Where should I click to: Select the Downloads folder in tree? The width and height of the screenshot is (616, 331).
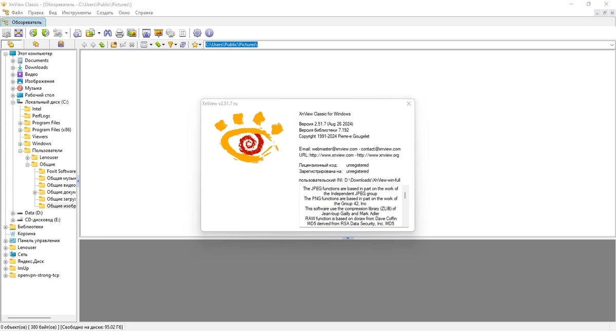(x=36, y=67)
